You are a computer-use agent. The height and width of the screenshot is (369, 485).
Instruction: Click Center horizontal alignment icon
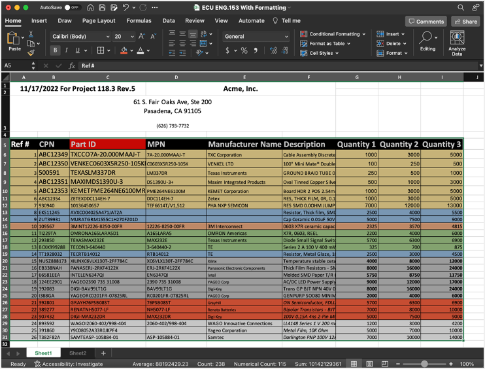[182, 43]
